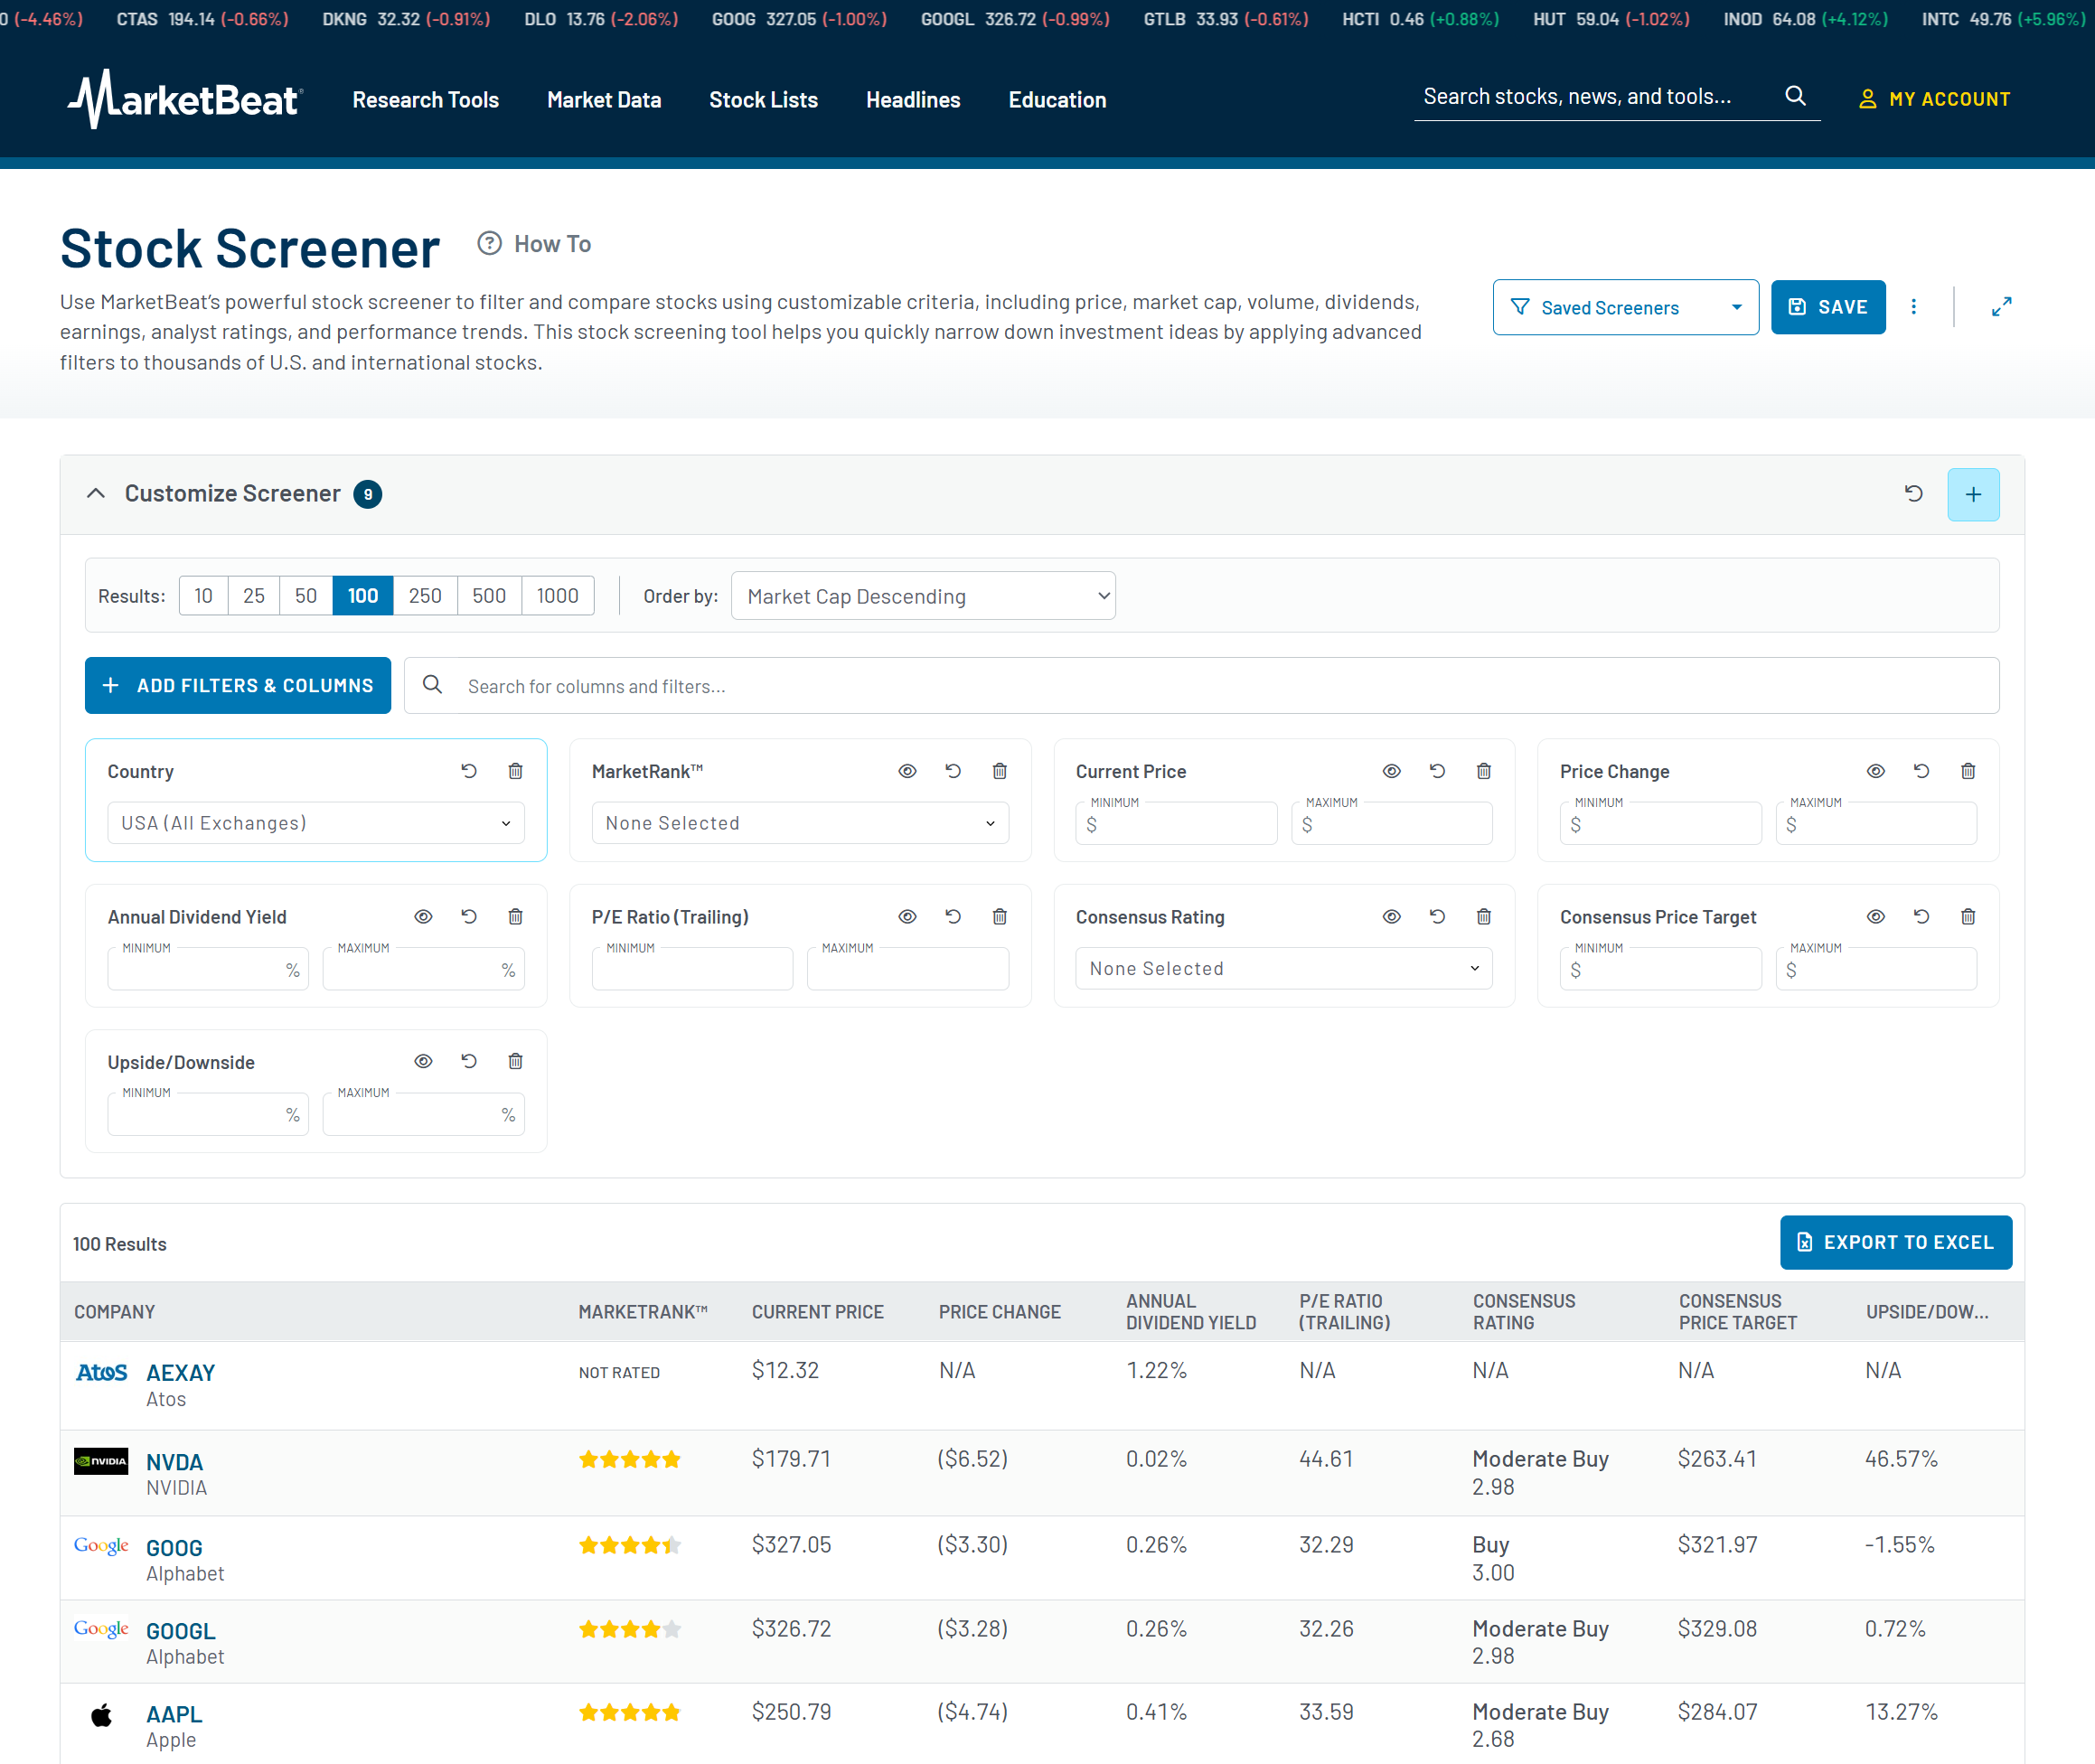Toggle visibility of Annual Dividend Yield filter
This screenshot has height=1764, width=2095.
coord(423,916)
